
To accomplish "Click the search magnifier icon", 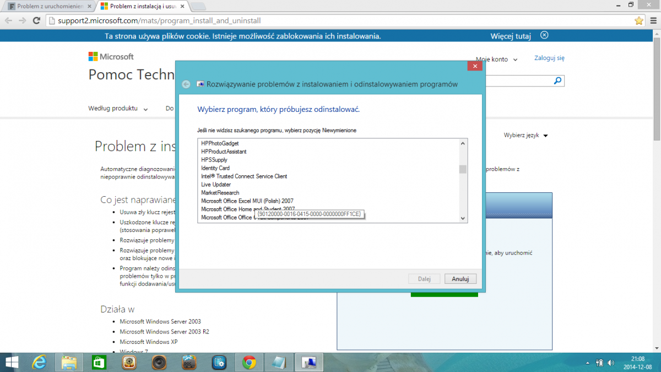I will [558, 81].
